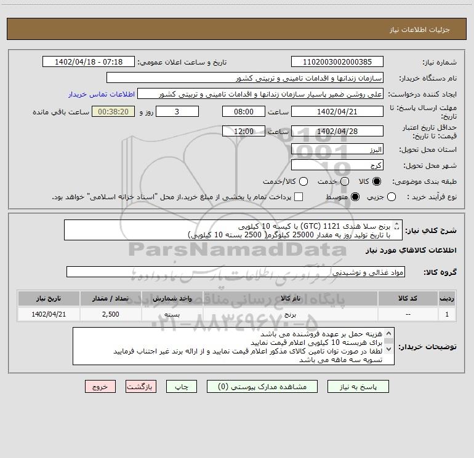Click the شماره نیاز field 1102003002000385
This screenshot has height=458, width=474.
(337, 61)
